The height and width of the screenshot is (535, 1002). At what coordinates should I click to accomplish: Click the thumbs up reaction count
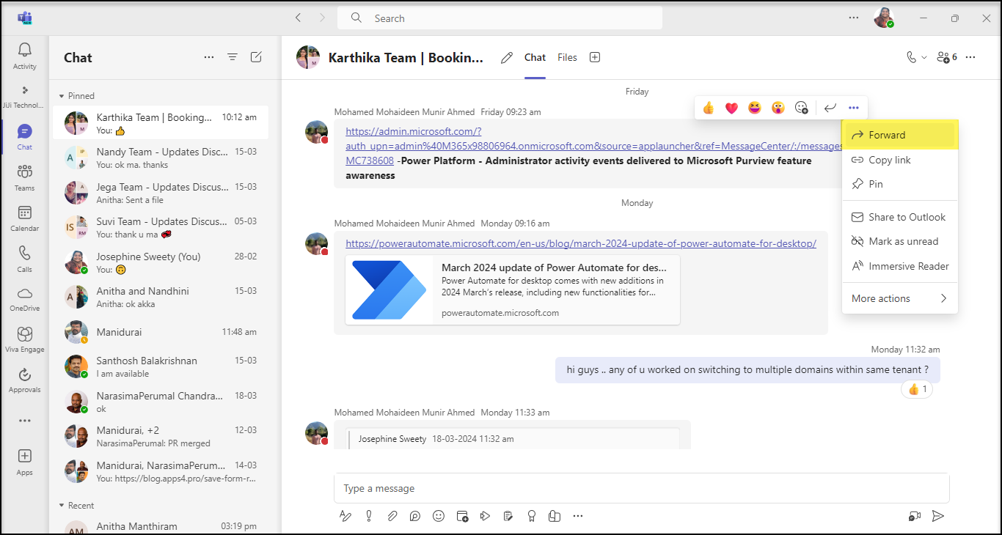pos(917,389)
